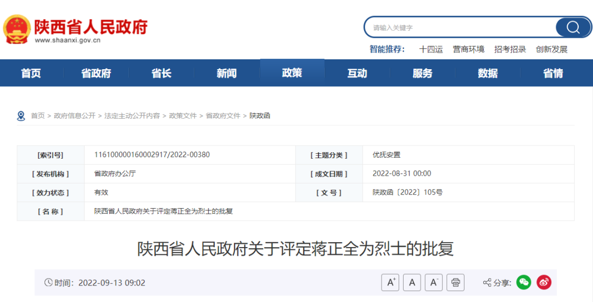This screenshot has height=302, width=593.
Task: Reset font size with middle A button
Action: pos(412,282)
